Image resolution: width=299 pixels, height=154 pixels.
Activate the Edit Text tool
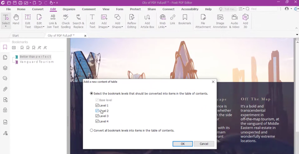[x=28, y=21]
